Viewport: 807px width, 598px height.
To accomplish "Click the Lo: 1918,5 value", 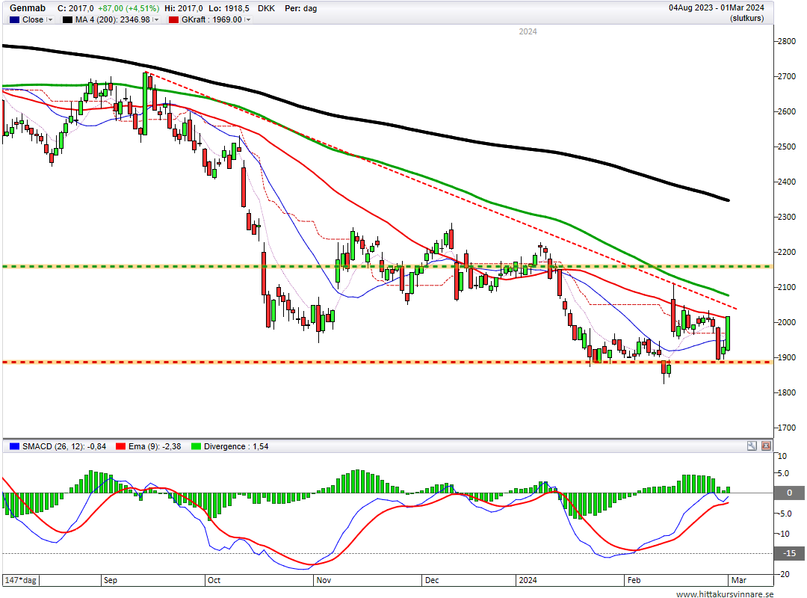I will point(229,8).
